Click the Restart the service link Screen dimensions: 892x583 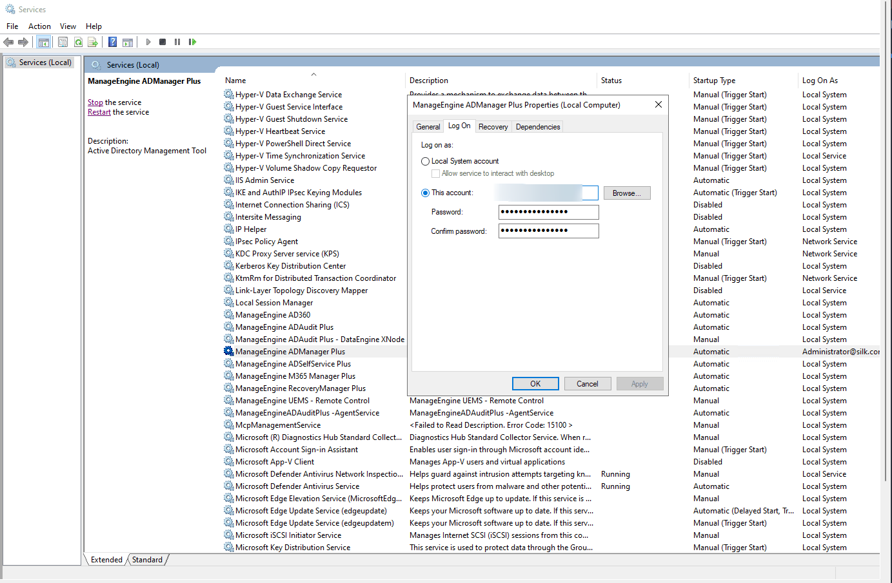[x=99, y=112]
